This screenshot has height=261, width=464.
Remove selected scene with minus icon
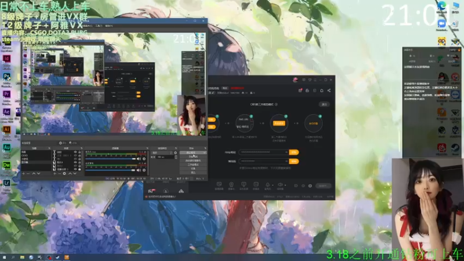[28, 173]
